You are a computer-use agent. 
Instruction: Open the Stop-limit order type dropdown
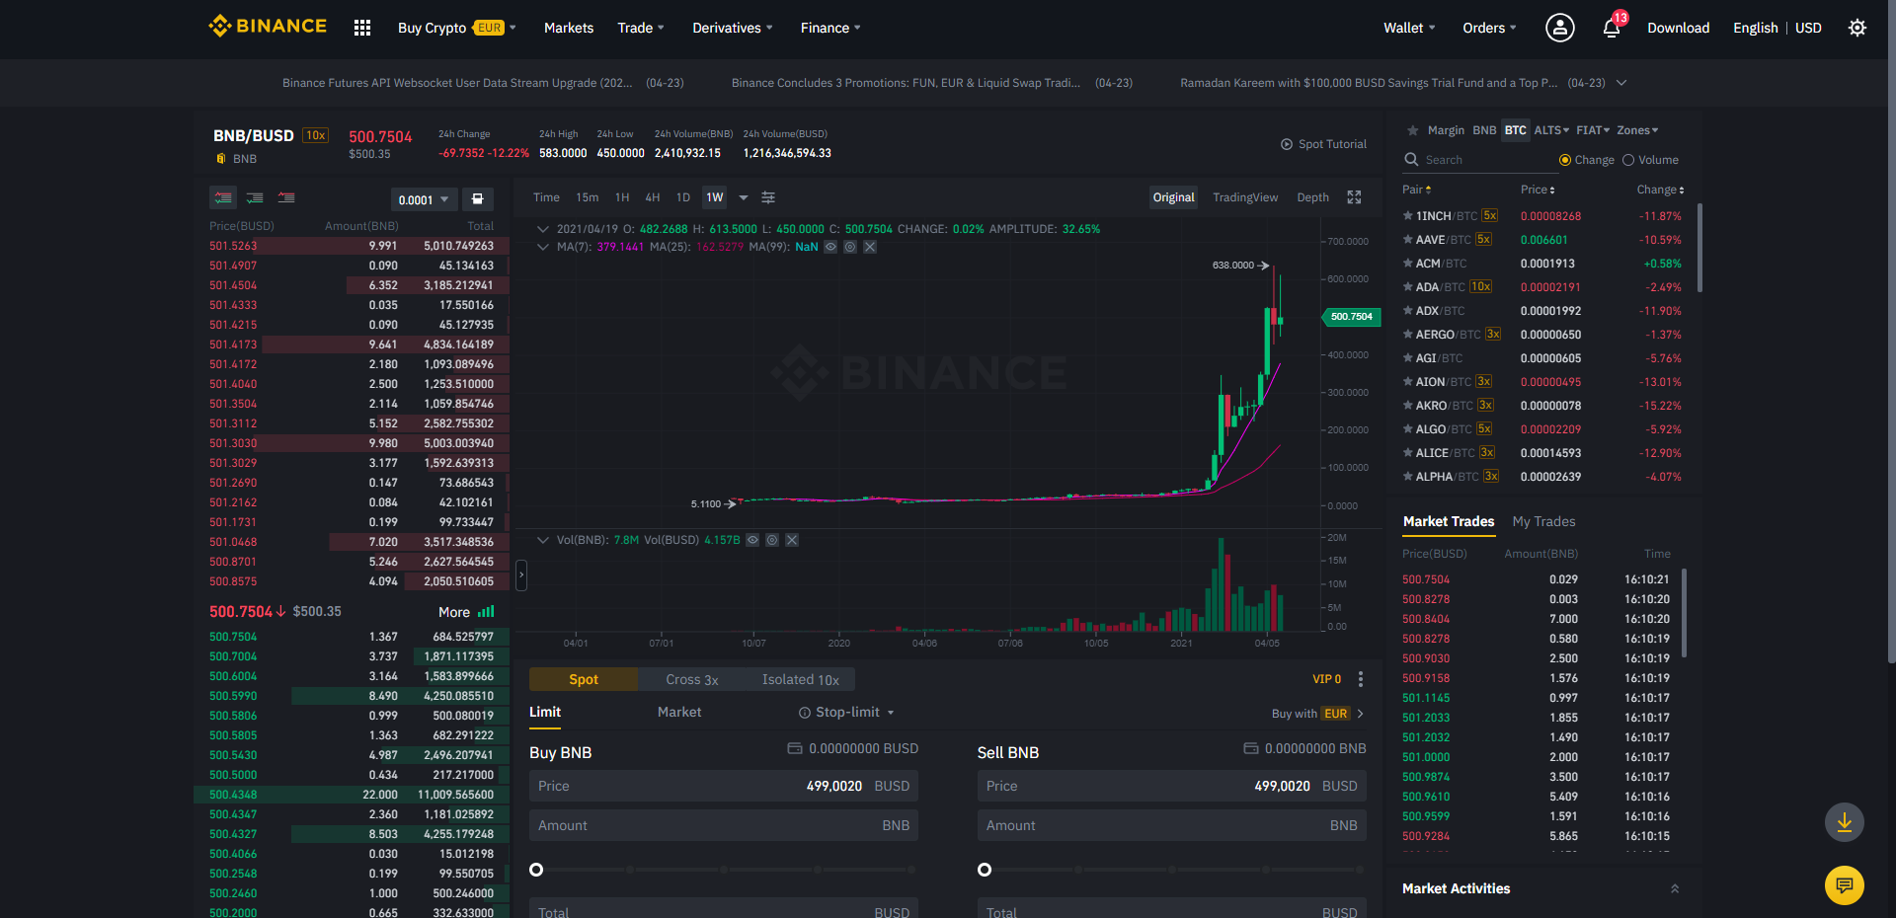pyautogui.click(x=846, y=713)
